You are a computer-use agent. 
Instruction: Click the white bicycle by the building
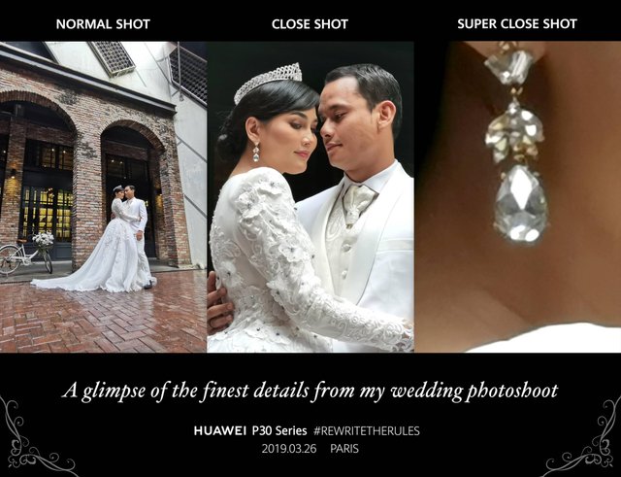coord(26,256)
